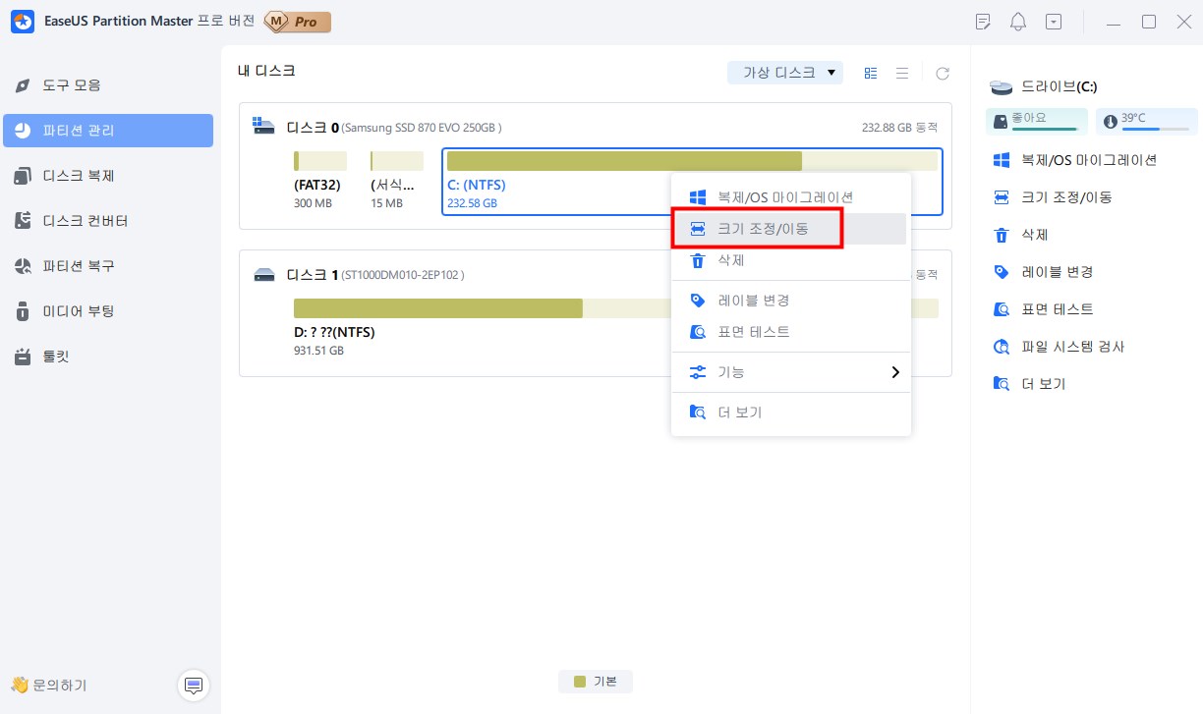
Task: Open 디스크 복제 in the sidebar
Action: pos(79,176)
